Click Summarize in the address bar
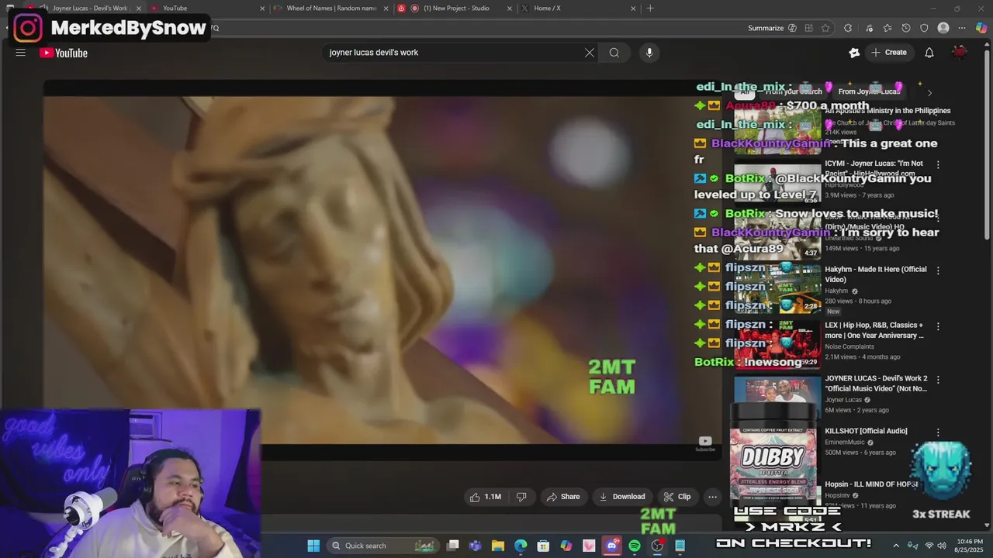993x558 pixels. click(772, 28)
